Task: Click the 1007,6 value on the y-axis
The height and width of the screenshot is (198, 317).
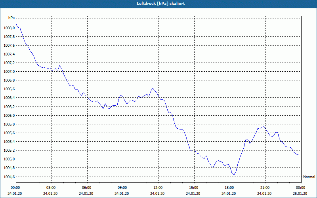Action: pos(9,46)
